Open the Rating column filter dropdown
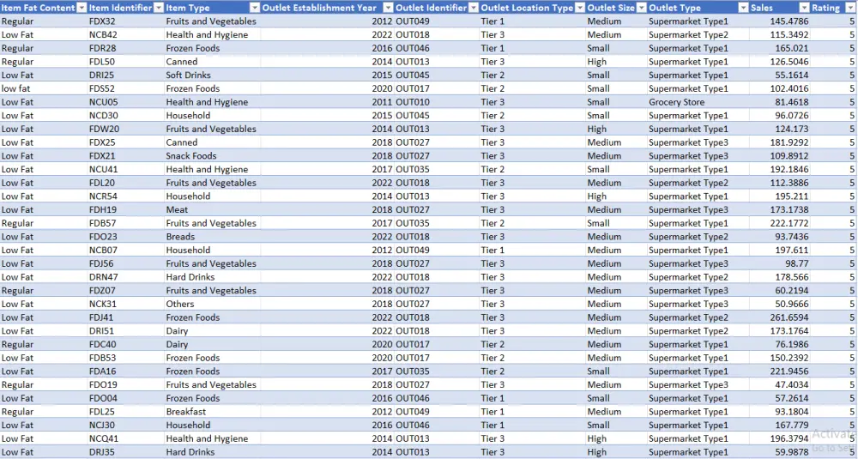Viewport: 858px width, 459px height. (x=849, y=8)
